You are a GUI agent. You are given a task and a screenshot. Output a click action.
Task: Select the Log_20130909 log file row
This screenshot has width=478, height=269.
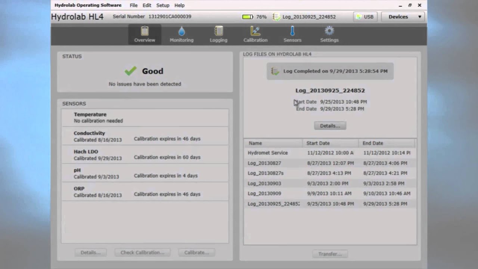330,194
